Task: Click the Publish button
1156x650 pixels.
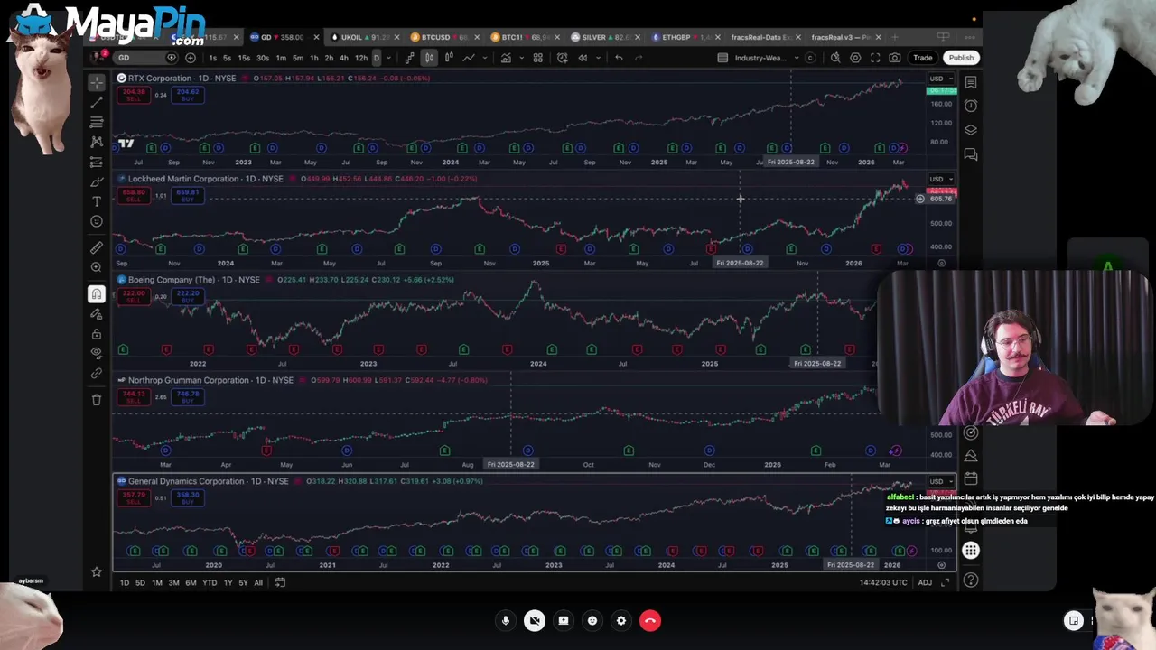Action: point(961,58)
